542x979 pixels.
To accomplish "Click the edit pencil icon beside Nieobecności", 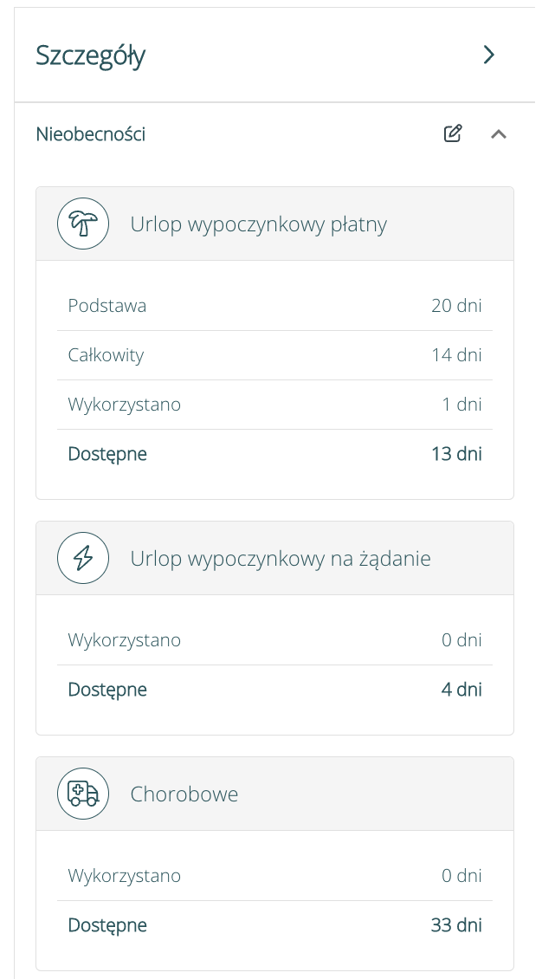I will pos(453,133).
